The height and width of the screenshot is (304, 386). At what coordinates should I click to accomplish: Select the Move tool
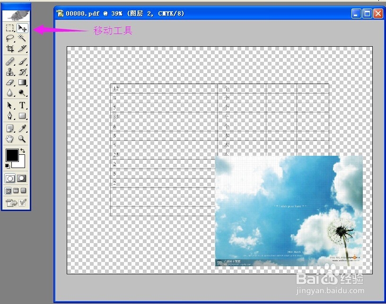(x=22, y=28)
